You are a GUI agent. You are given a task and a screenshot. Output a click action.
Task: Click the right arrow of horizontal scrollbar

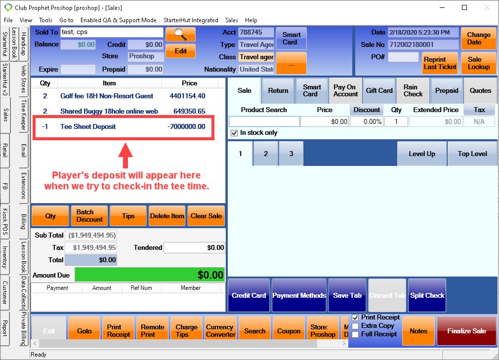(x=344, y=344)
